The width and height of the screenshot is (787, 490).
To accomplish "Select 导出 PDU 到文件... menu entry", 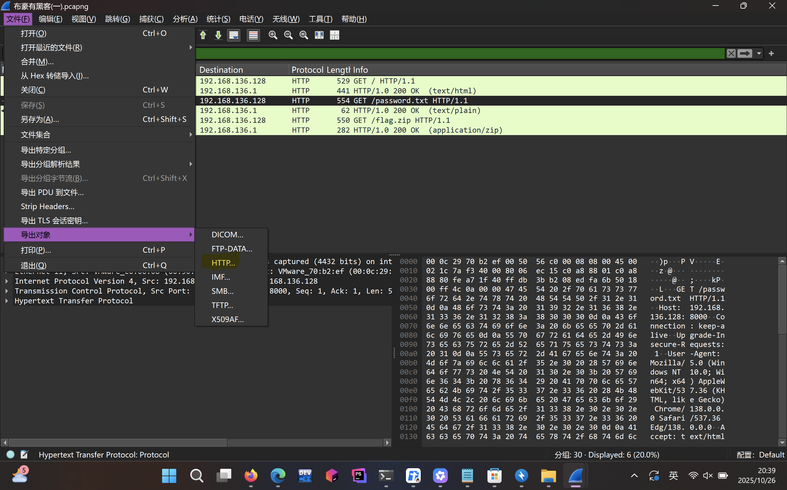I will tap(99, 192).
